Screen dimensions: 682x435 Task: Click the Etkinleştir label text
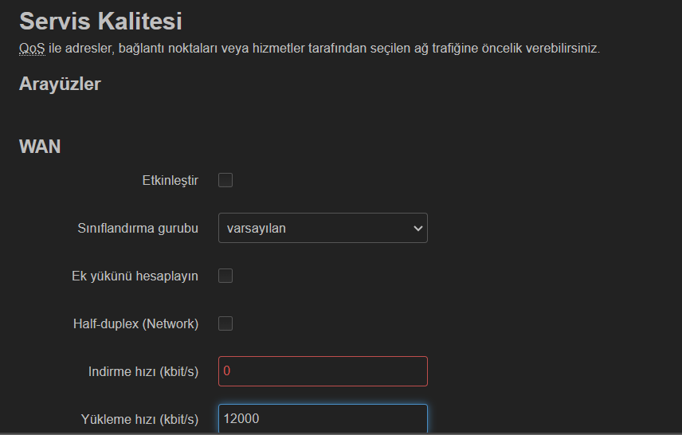point(170,181)
